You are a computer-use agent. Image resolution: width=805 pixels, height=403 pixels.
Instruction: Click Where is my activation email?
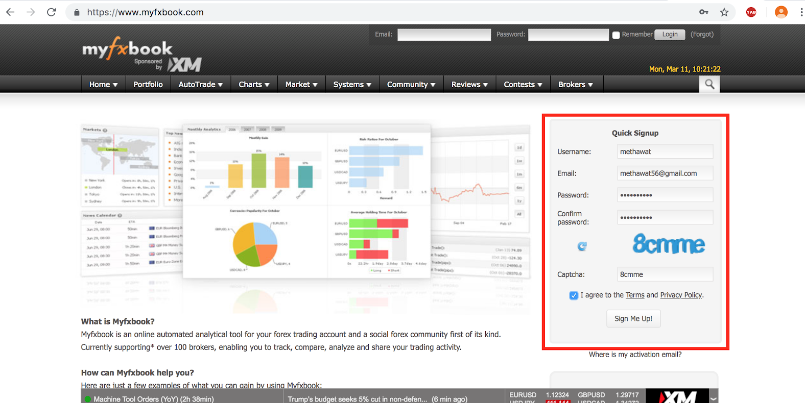[x=635, y=355]
